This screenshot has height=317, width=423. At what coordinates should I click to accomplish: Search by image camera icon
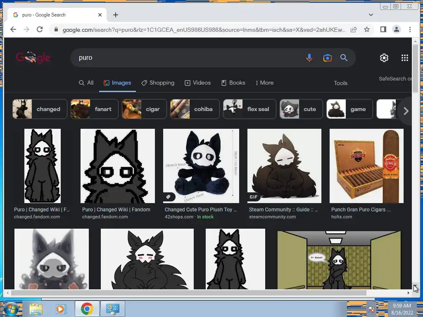[x=327, y=58]
